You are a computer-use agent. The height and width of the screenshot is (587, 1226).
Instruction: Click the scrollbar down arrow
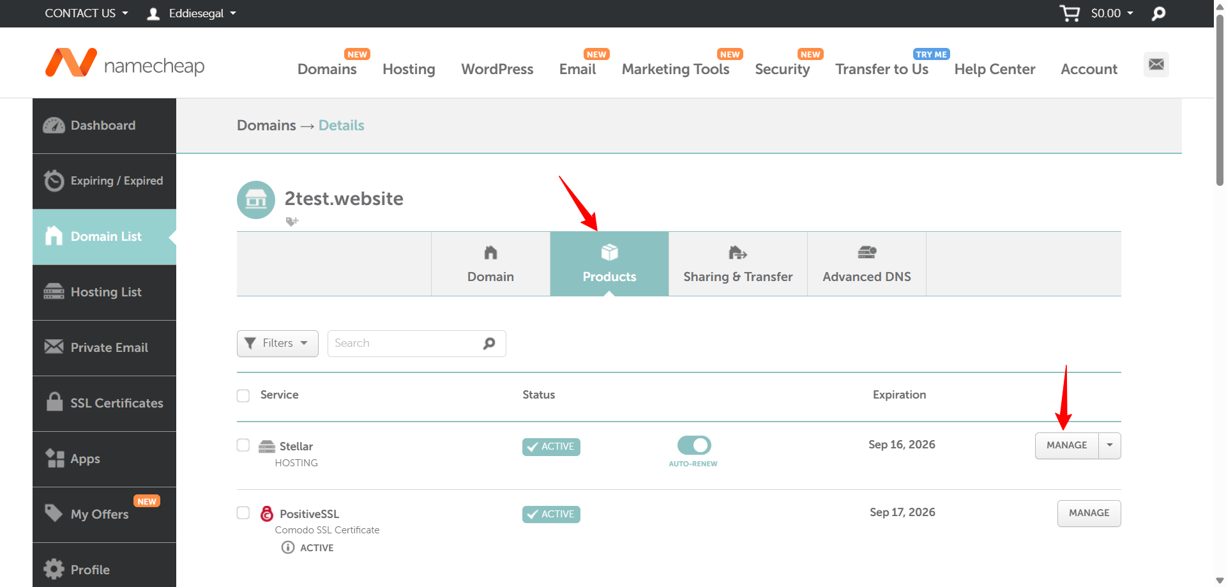click(1220, 581)
